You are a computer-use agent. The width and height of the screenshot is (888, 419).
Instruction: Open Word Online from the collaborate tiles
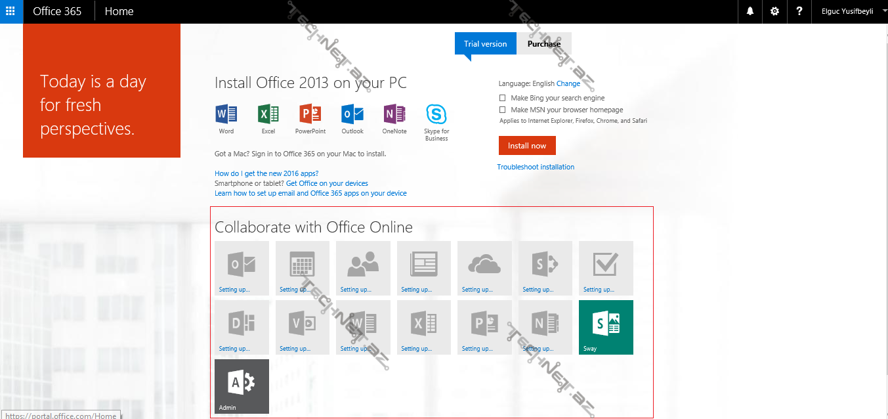(x=363, y=327)
